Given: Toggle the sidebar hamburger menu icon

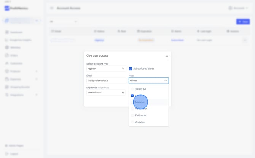Looking at the screenshot, I should coord(52,8).
